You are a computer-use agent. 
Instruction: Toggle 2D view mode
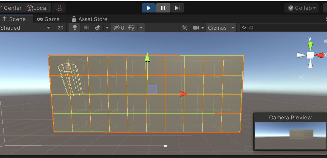pyautogui.click(x=61, y=28)
